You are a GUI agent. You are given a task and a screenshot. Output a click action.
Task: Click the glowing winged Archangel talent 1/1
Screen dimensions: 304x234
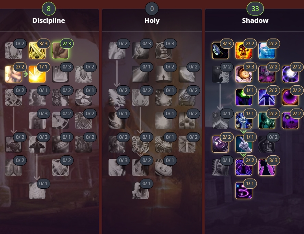pyautogui.click(x=37, y=74)
